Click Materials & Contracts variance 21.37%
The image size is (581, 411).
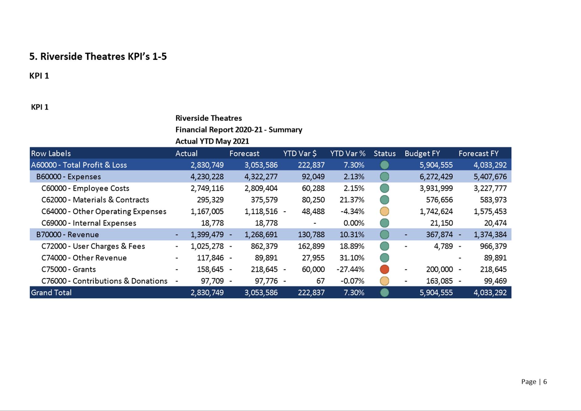pos(352,200)
